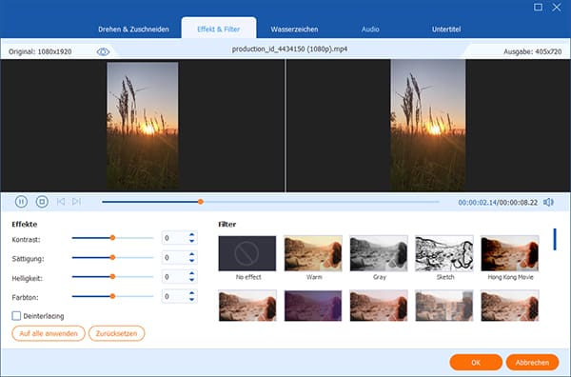
Task: Decrease Farbton value with down arrow
Action: 192,300
